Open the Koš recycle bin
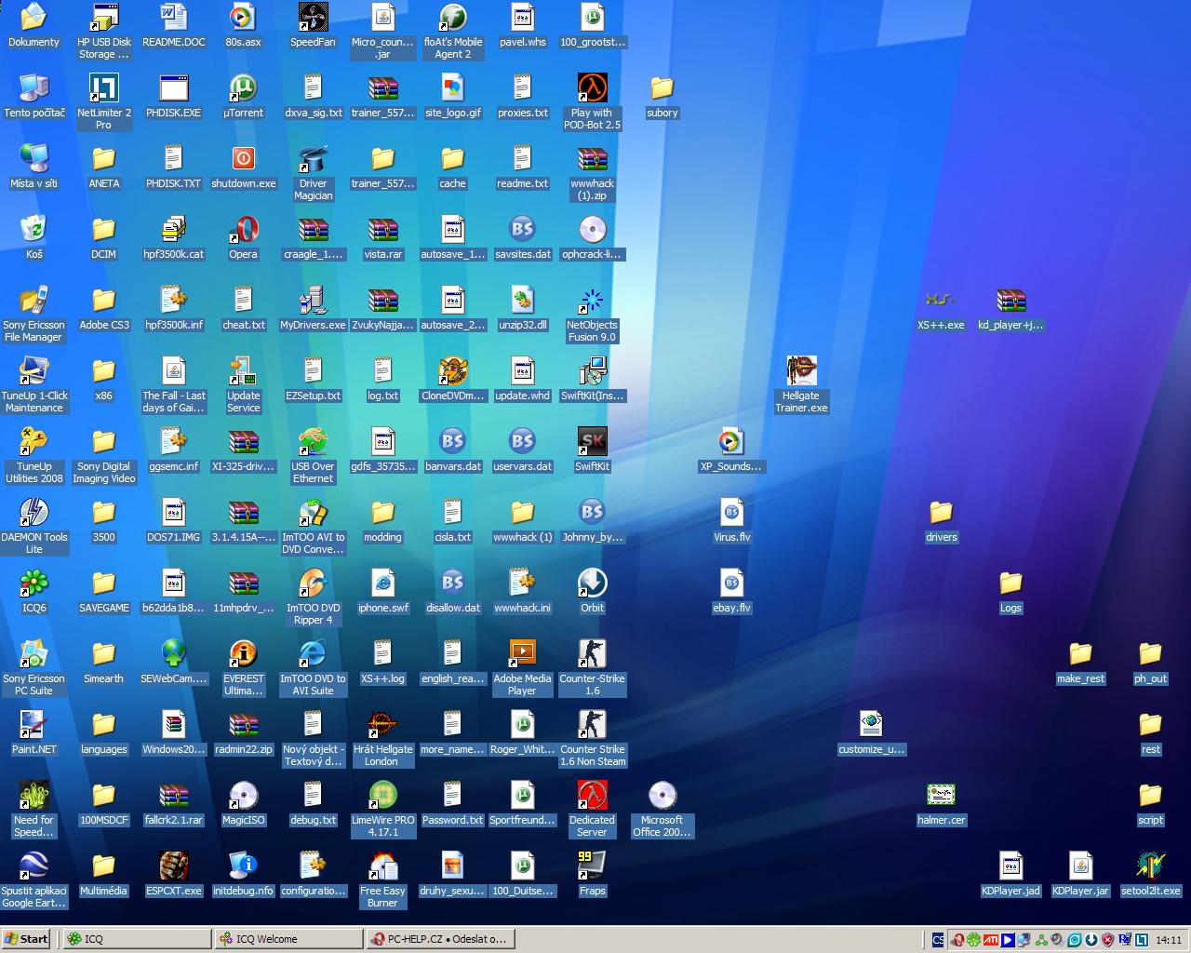Screen dimensions: 1191x953 click(x=33, y=230)
